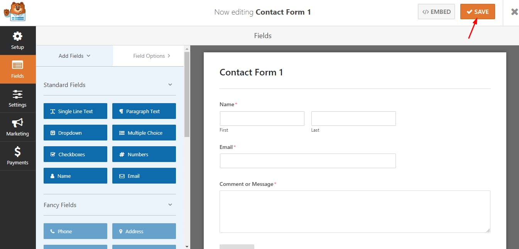Open the Setup panel in the sidebar

coord(17,40)
